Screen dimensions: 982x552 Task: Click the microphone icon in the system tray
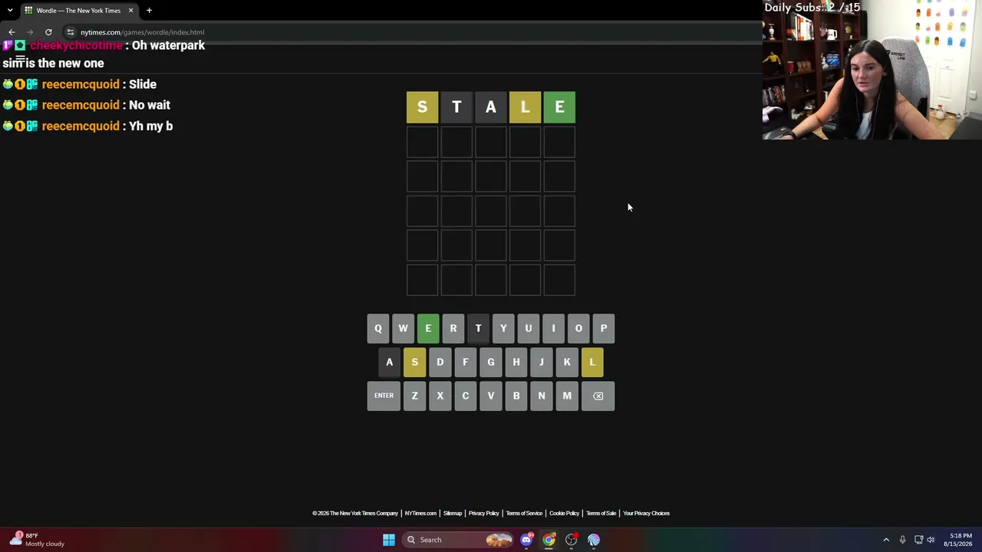[x=902, y=540]
